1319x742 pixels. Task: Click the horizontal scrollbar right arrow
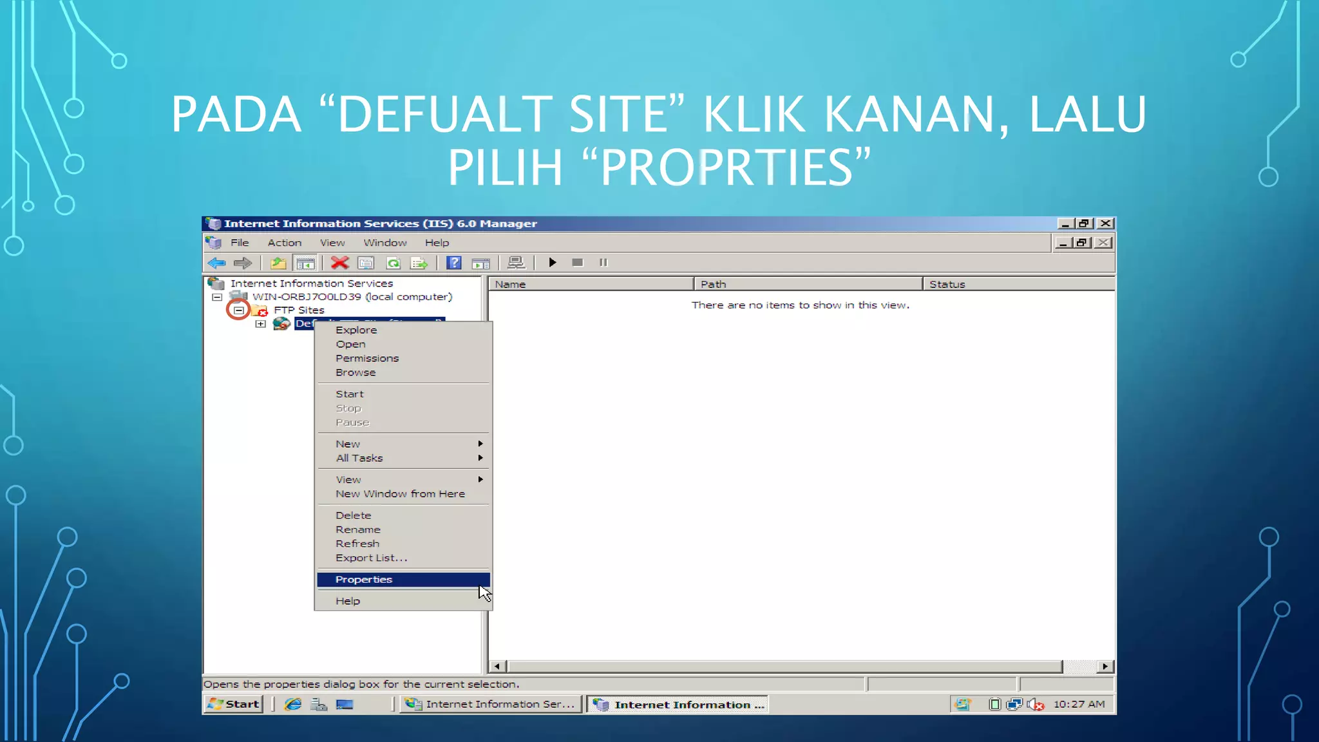(x=1105, y=667)
